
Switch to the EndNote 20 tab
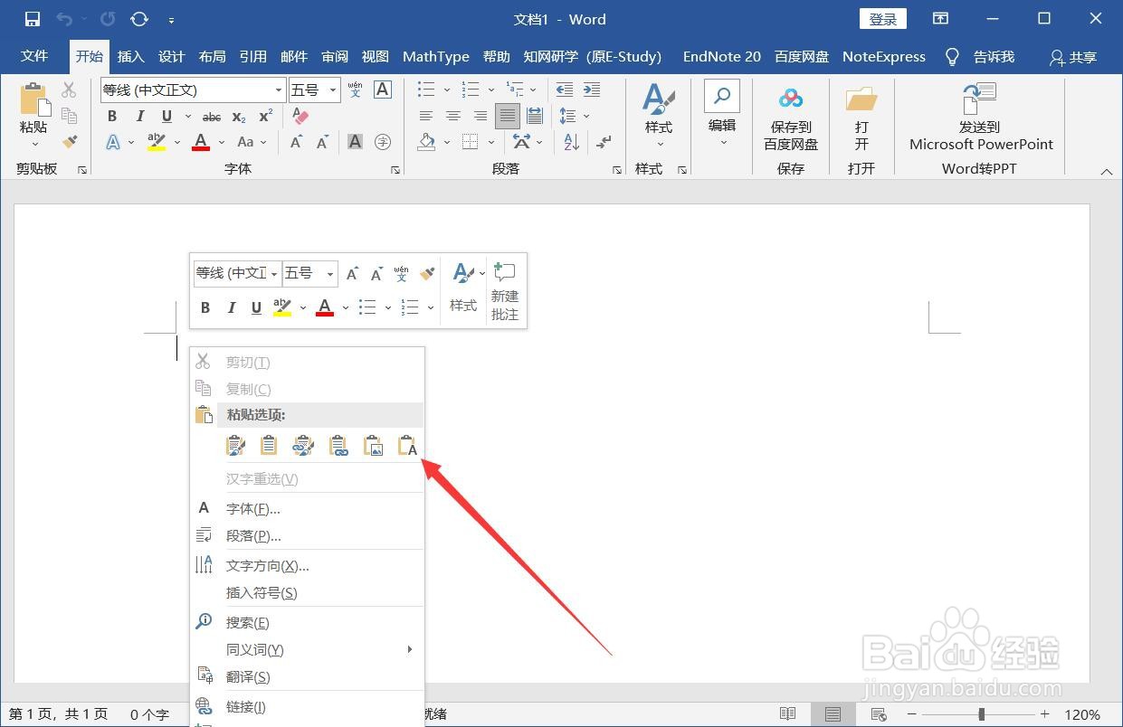(x=721, y=56)
